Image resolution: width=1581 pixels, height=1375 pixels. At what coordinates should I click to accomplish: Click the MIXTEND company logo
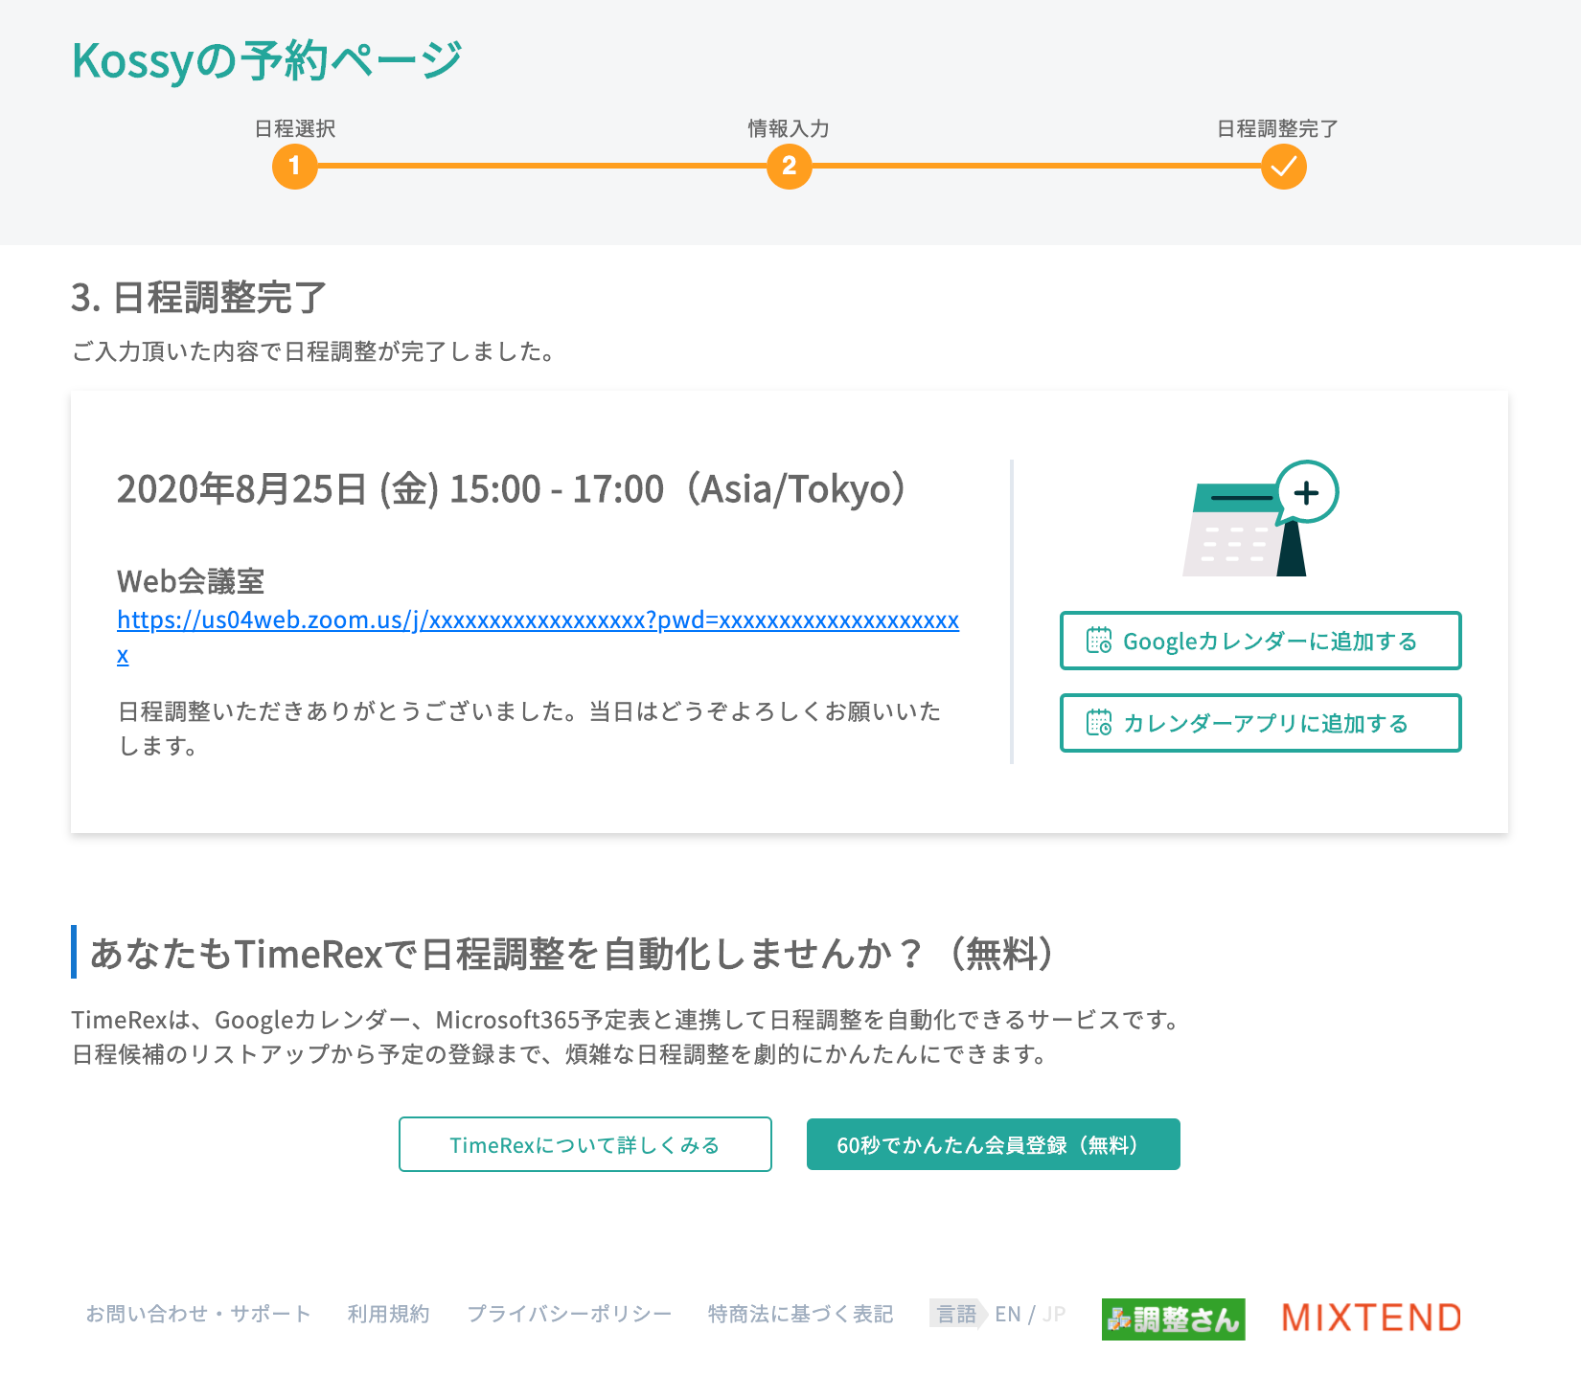(1369, 1318)
